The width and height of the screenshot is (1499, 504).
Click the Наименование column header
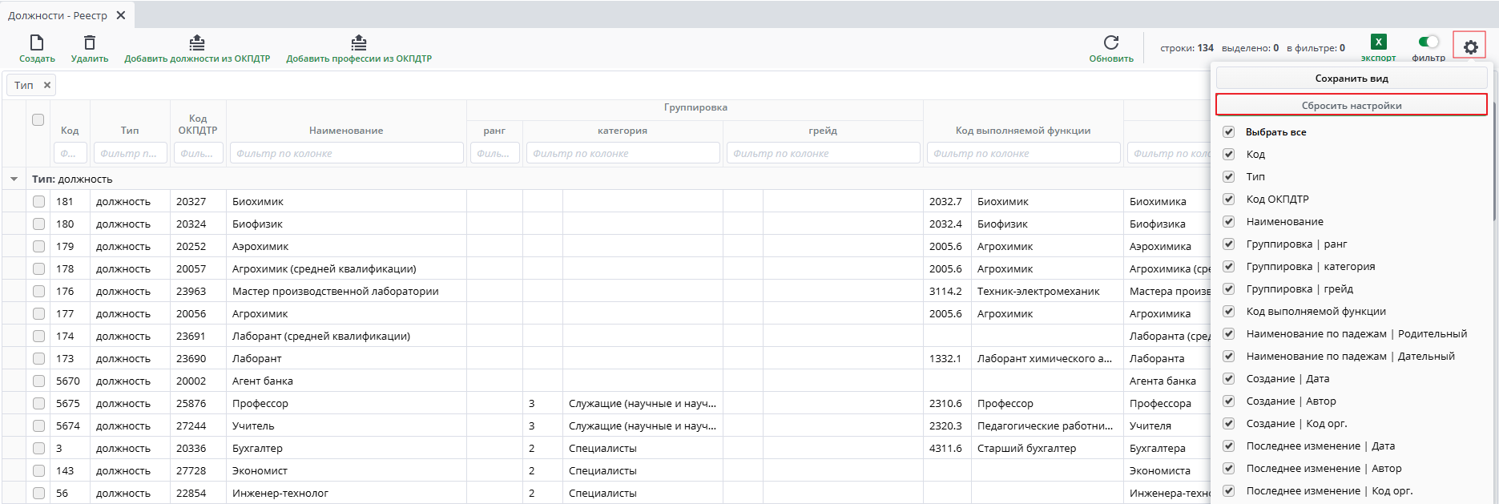[x=346, y=131]
